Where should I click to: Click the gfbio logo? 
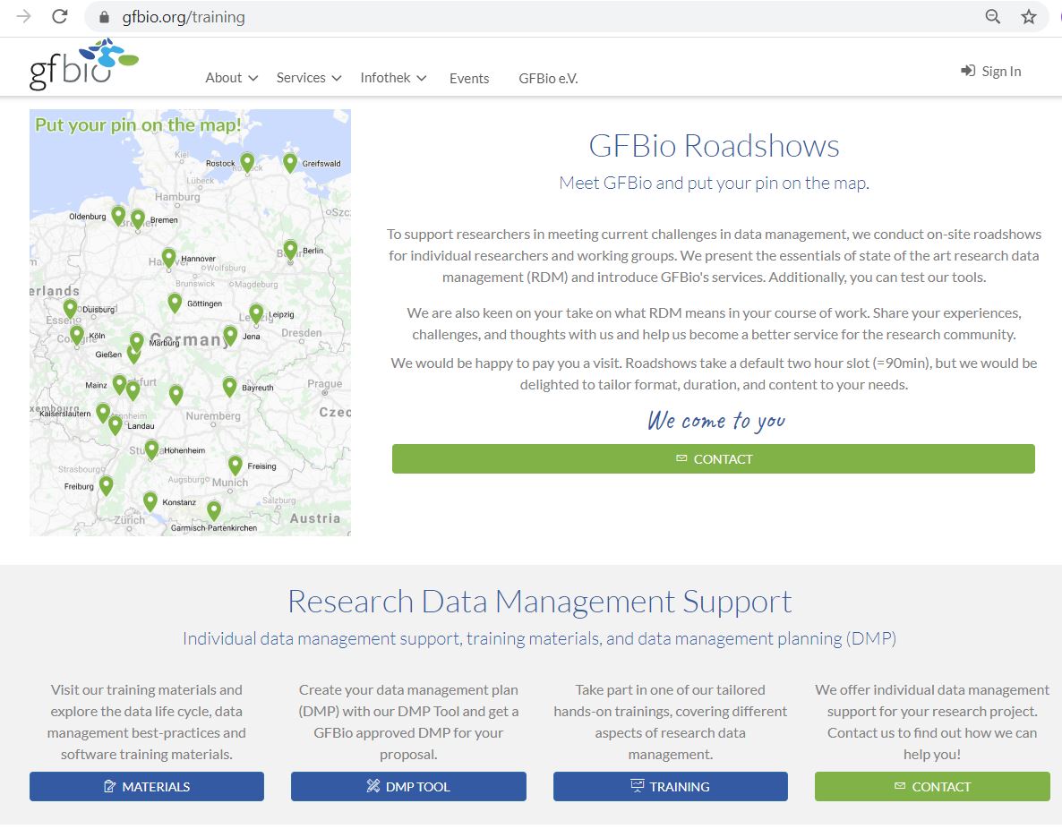click(x=84, y=64)
